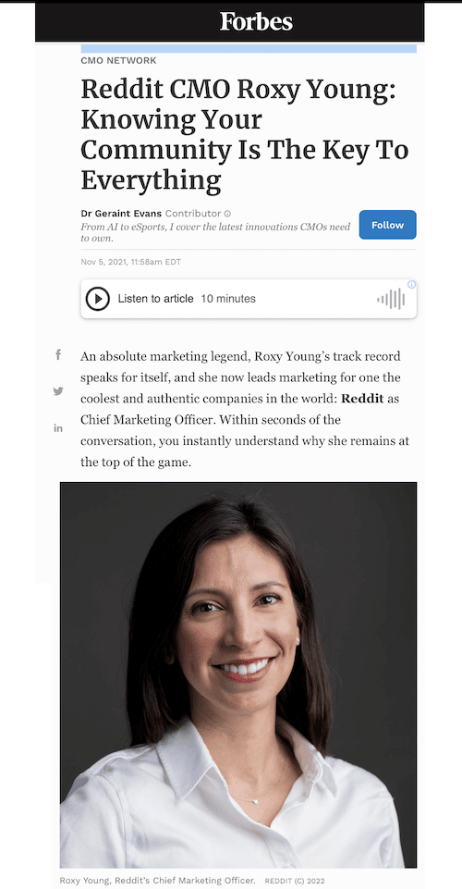The image size is (462, 889).
Task: Follow Dr Geraint Evans
Action: pos(388,225)
